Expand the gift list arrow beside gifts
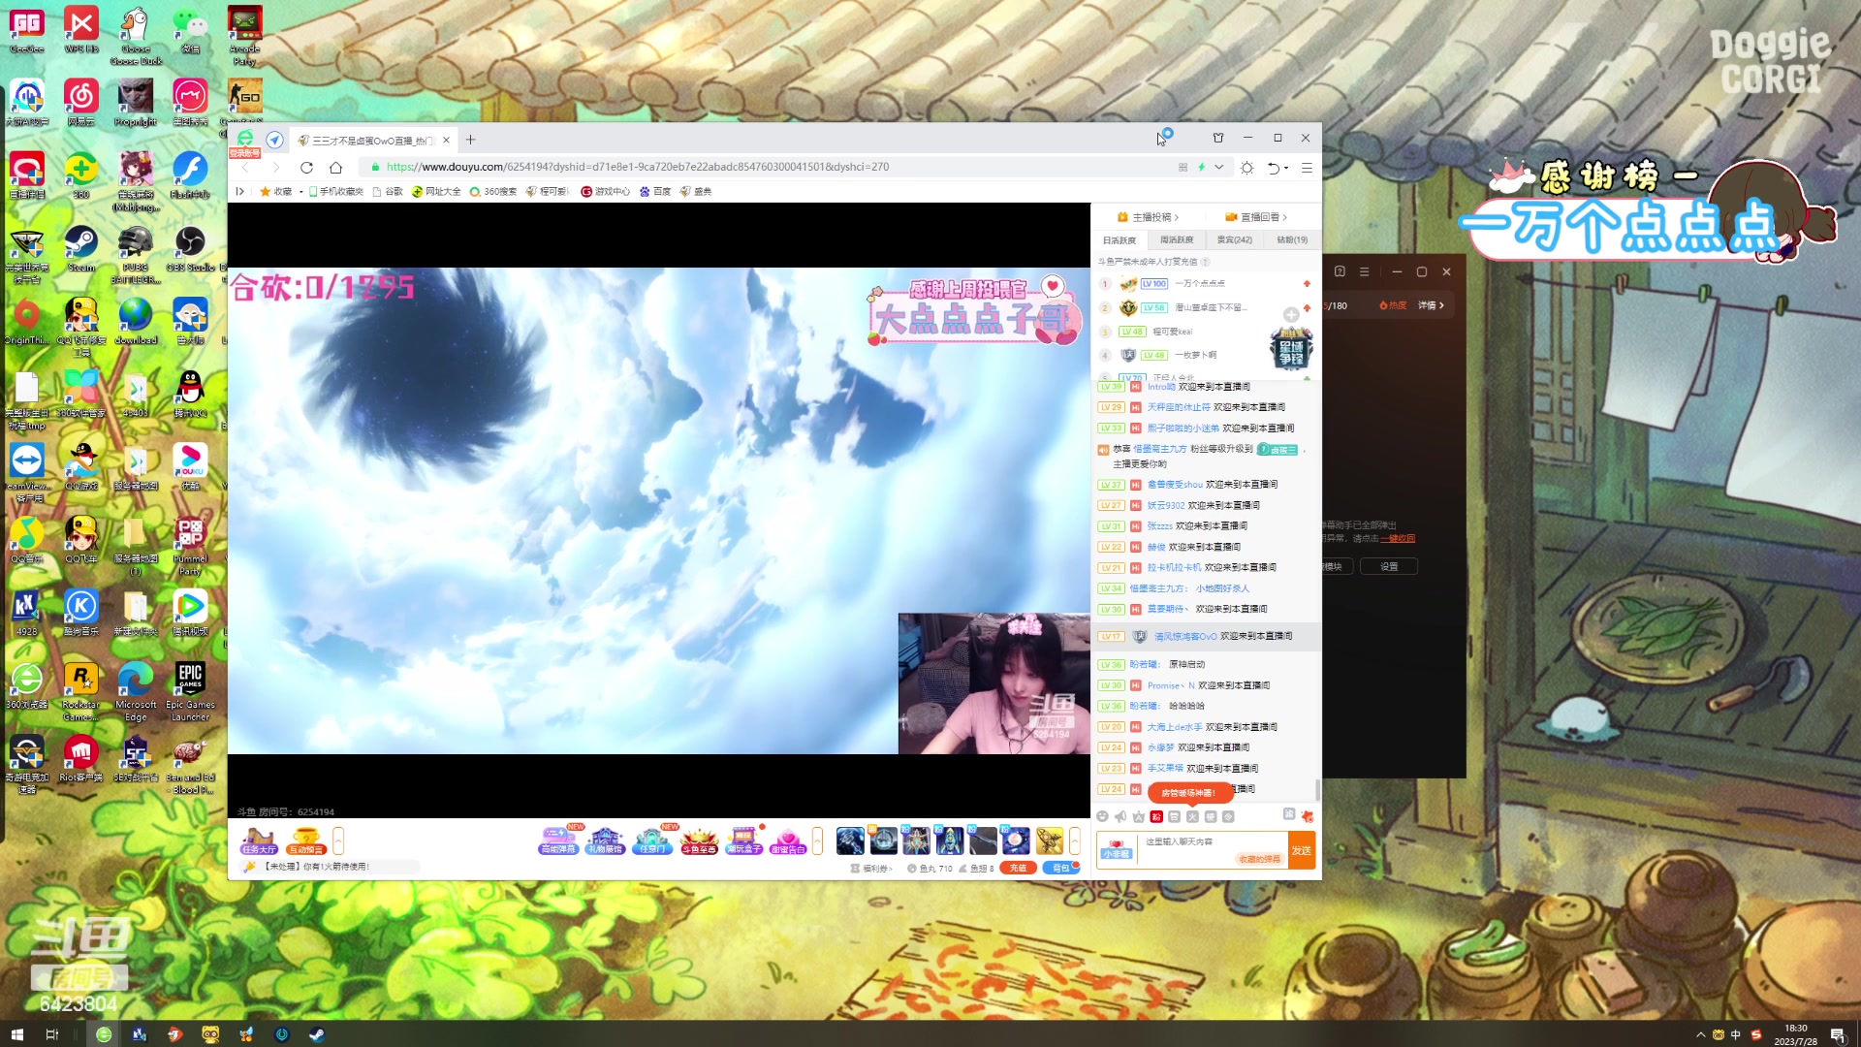 coord(1074,841)
